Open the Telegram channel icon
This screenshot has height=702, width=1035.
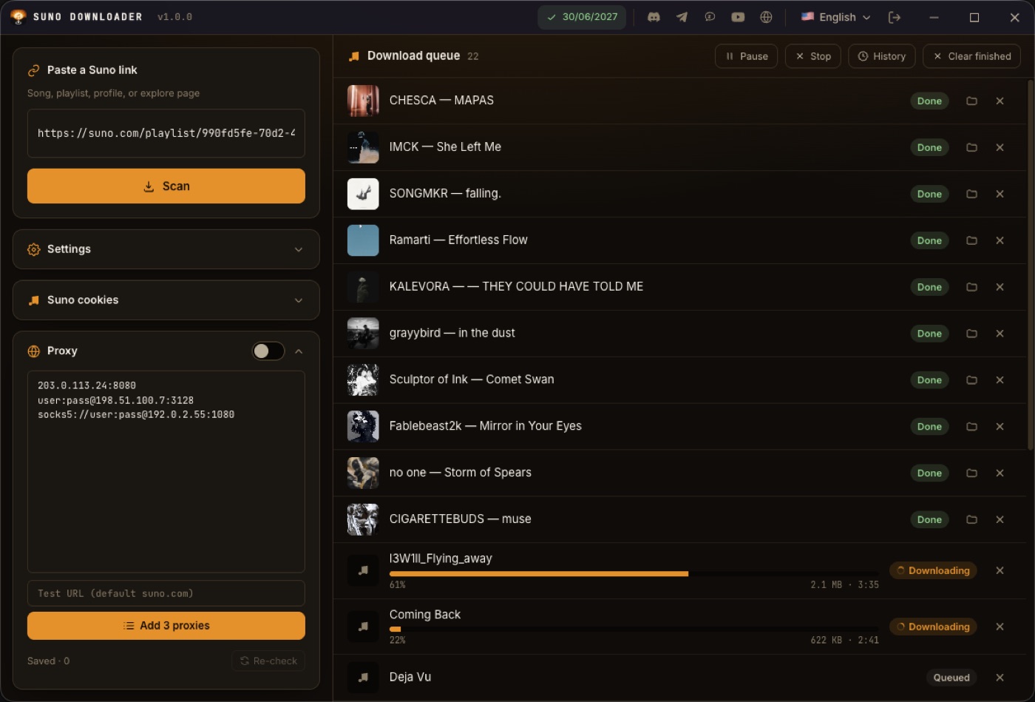(x=682, y=17)
